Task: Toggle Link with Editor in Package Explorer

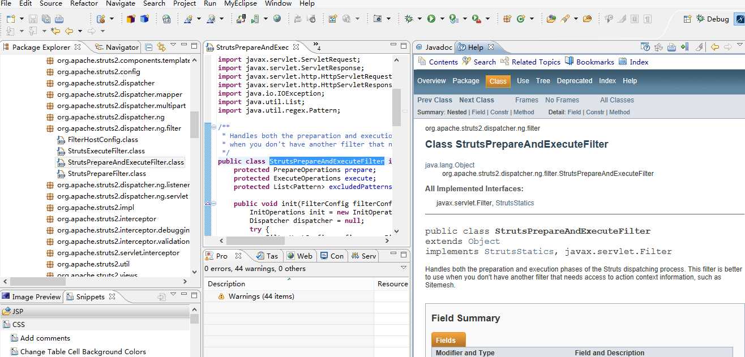Action: pyautogui.click(x=161, y=47)
